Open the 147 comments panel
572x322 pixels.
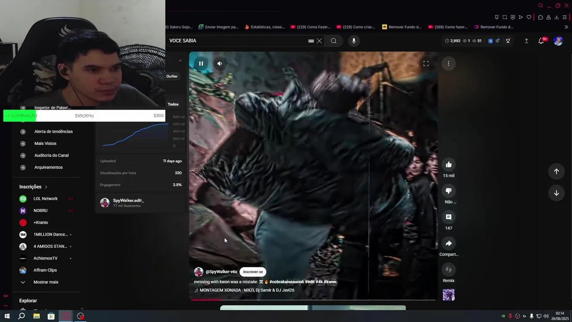449,217
